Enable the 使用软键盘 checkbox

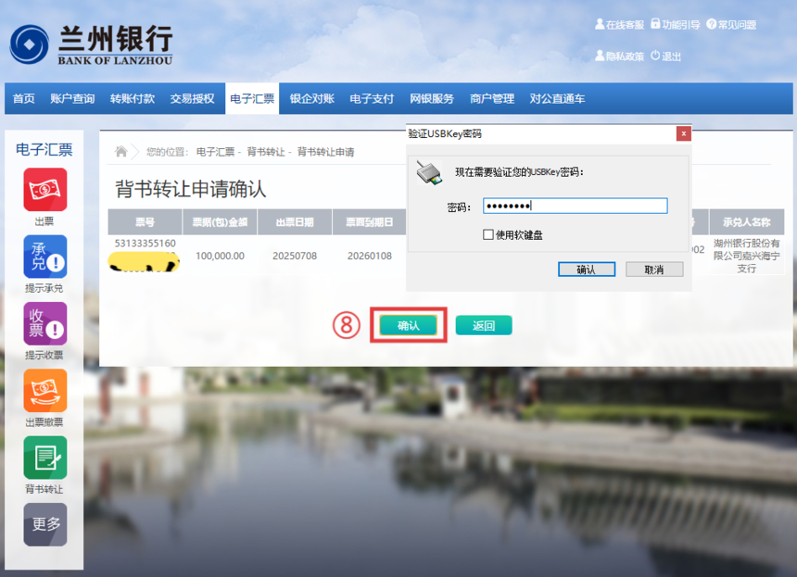(x=488, y=234)
